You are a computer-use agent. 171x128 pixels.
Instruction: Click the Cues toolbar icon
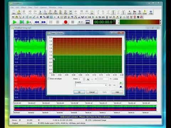pos(129,12)
